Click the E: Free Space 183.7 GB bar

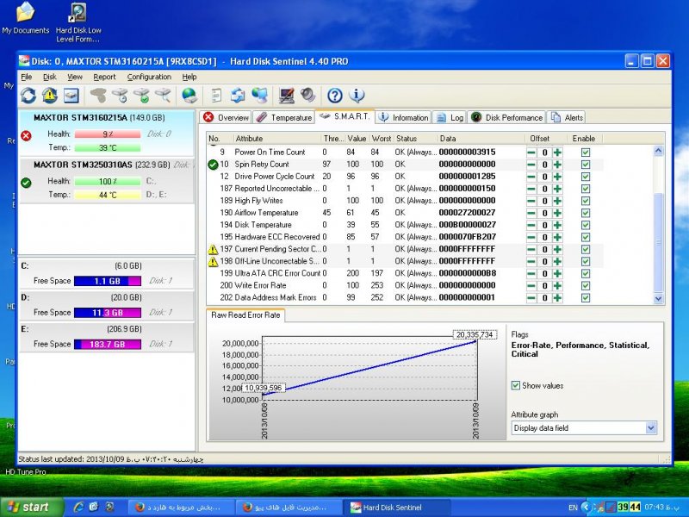[108, 344]
